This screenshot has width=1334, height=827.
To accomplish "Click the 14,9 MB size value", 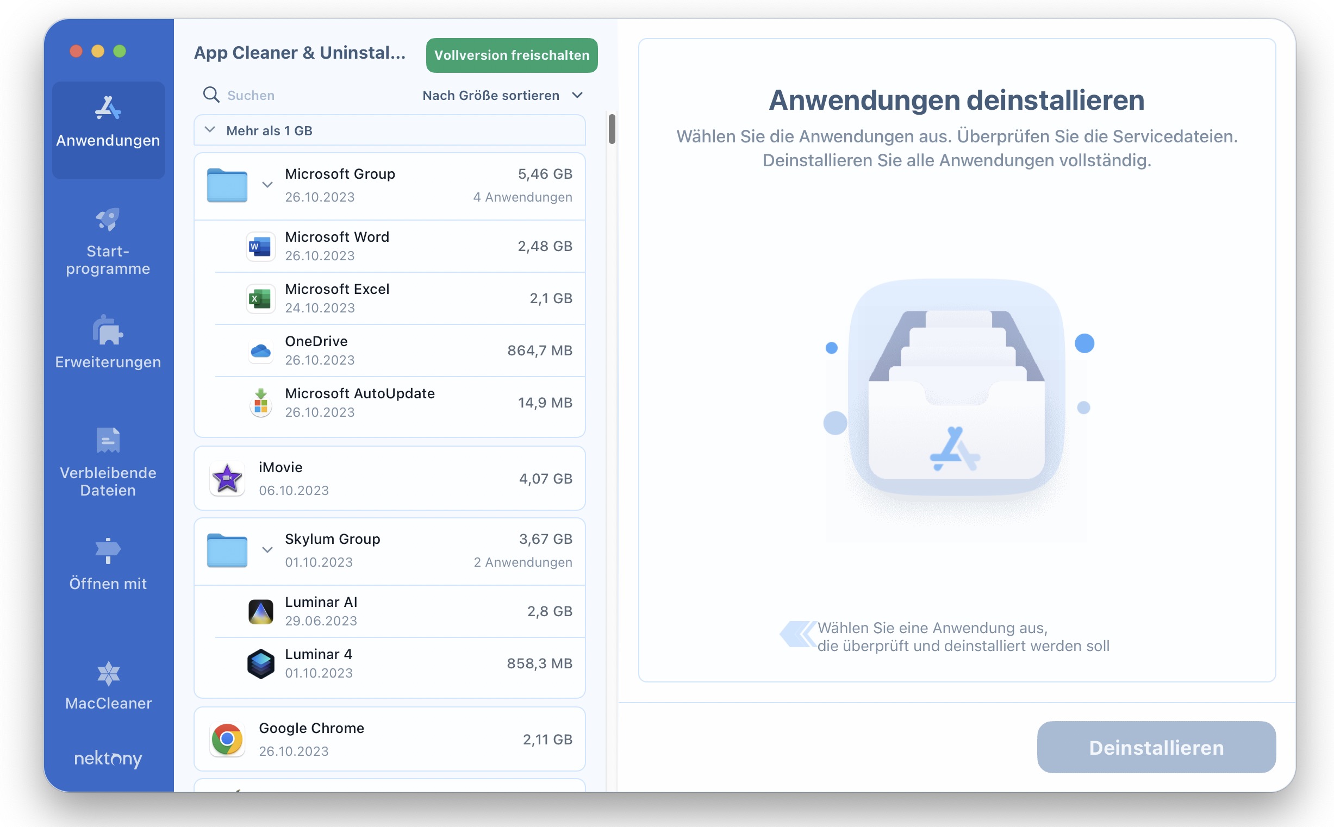I will point(545,403).
